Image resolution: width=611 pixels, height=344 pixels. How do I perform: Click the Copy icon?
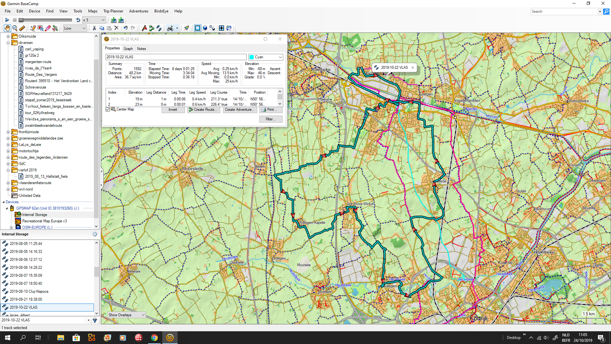(102, 28)
